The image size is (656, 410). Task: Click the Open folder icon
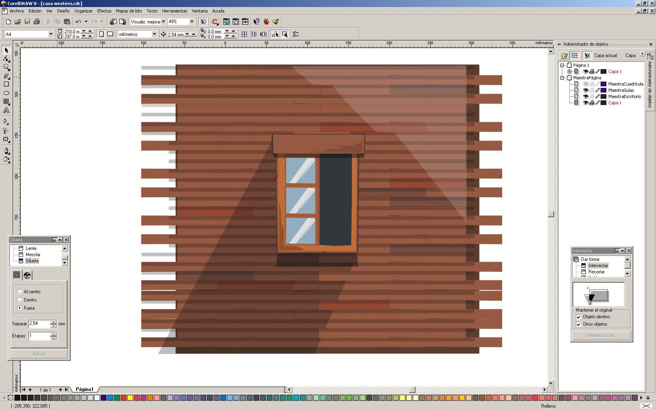coord(18,22)
